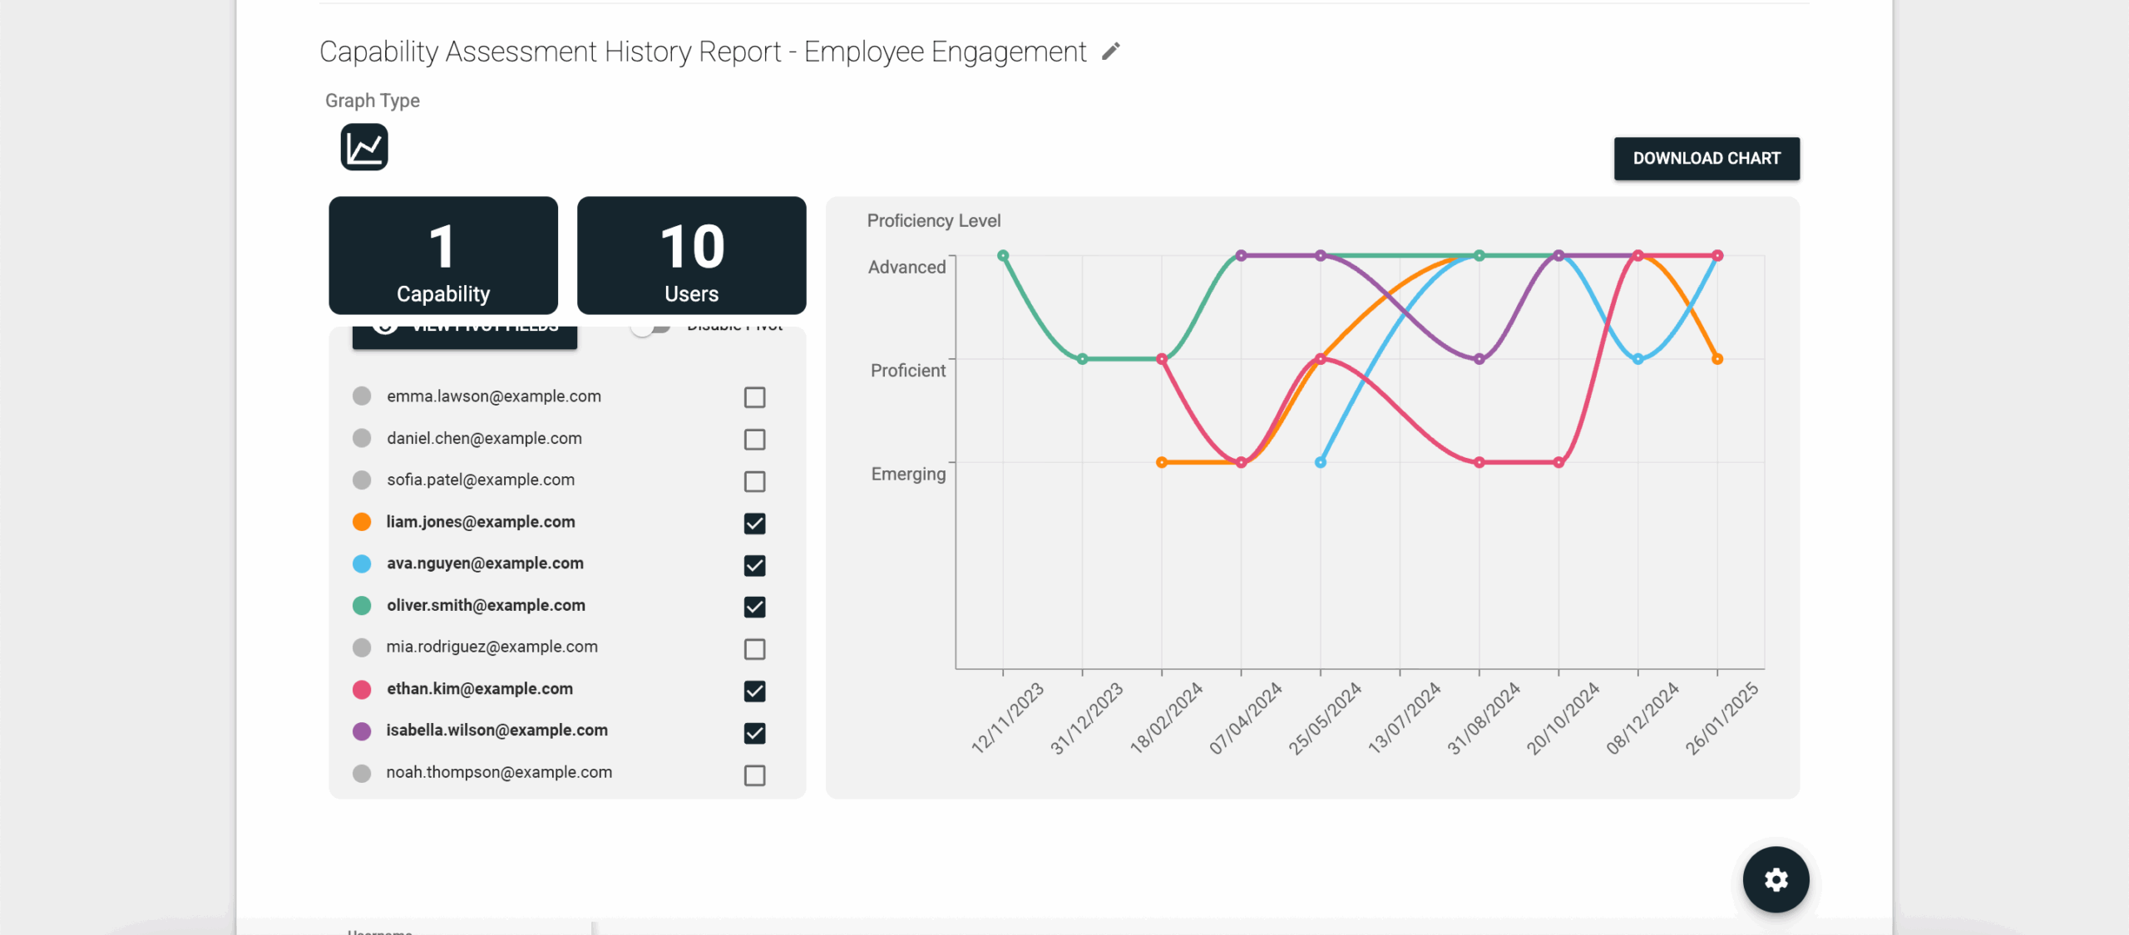
Task: Click the line chart Graph Type icon
Action: pos(364,146)
